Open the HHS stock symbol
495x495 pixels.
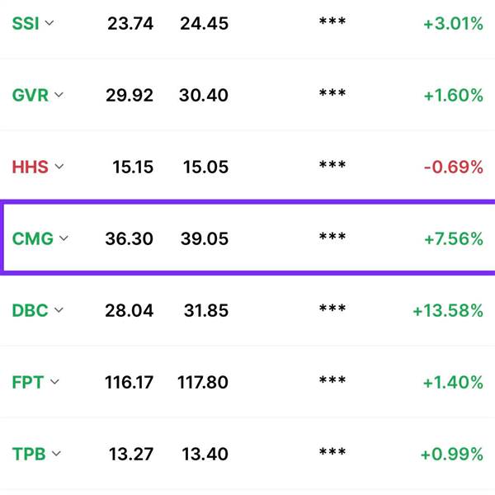point(30,167)
